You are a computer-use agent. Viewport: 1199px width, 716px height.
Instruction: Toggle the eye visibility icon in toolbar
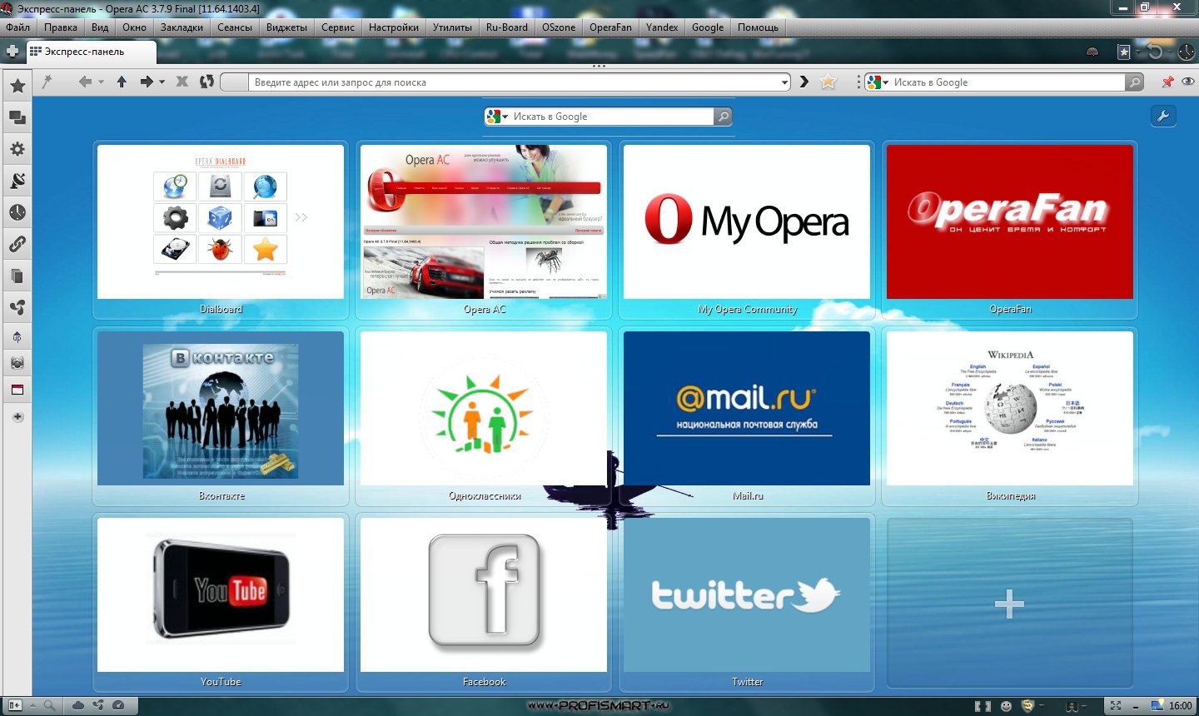[x=1187, y=82]
